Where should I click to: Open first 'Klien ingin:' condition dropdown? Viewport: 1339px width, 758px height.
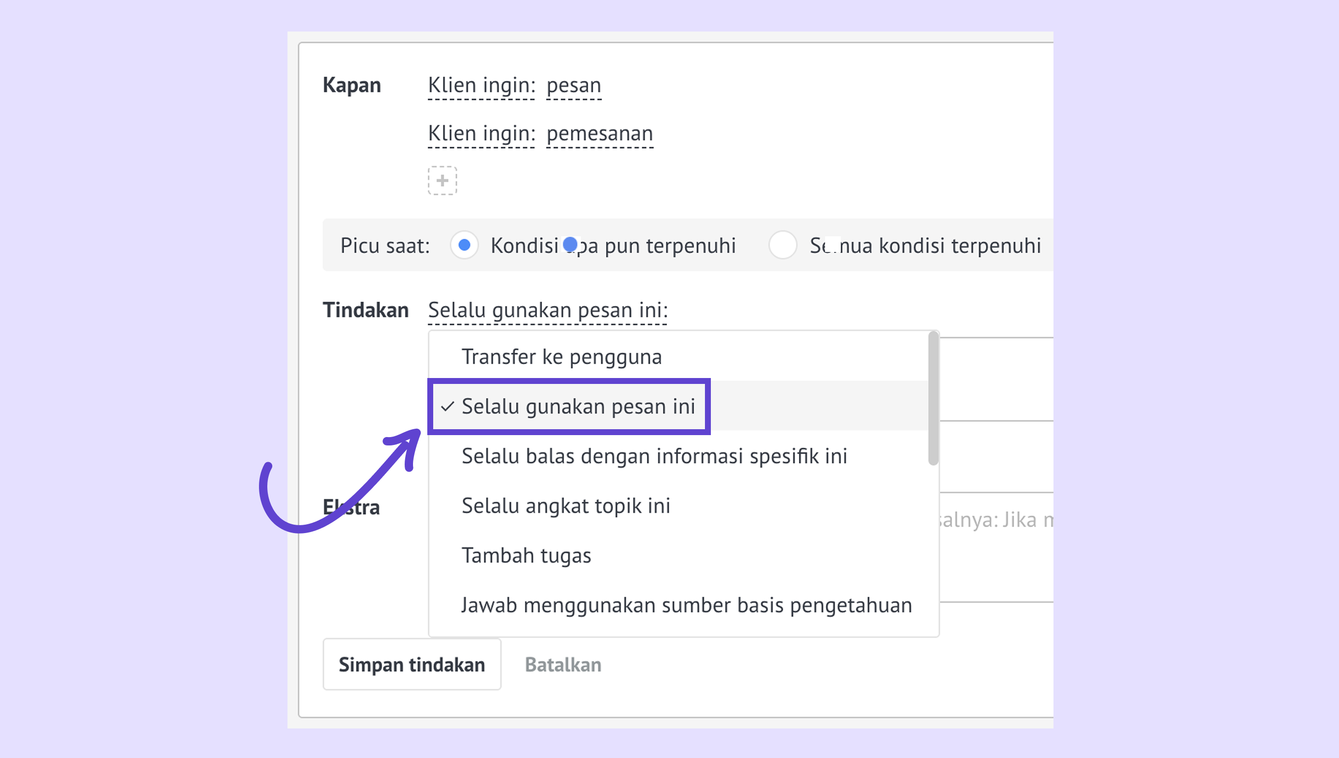point(481,85)
